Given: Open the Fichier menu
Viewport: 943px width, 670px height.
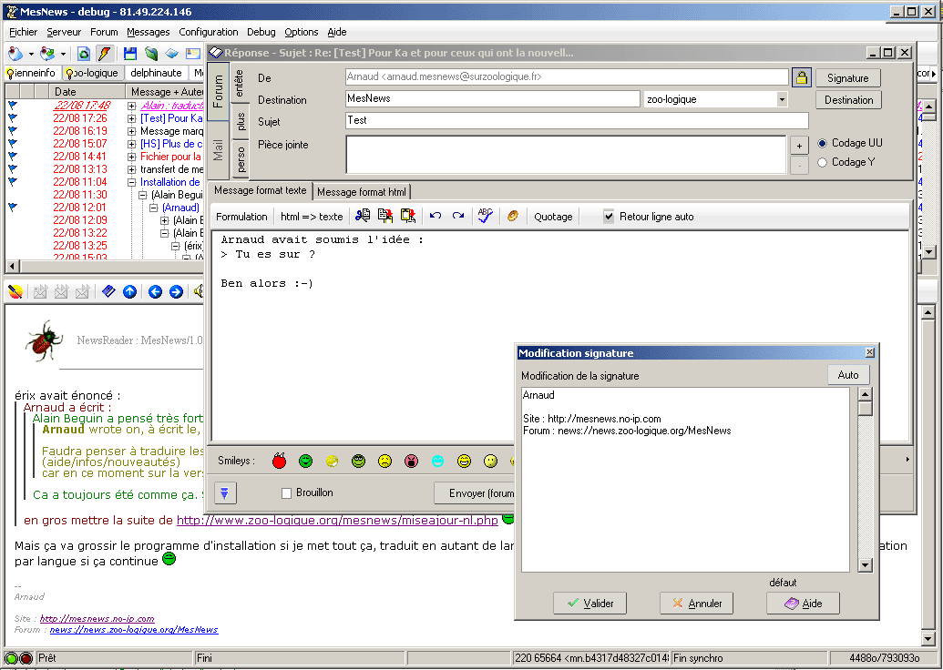Looking at the screenshot, I should click(x=23, y=32).
